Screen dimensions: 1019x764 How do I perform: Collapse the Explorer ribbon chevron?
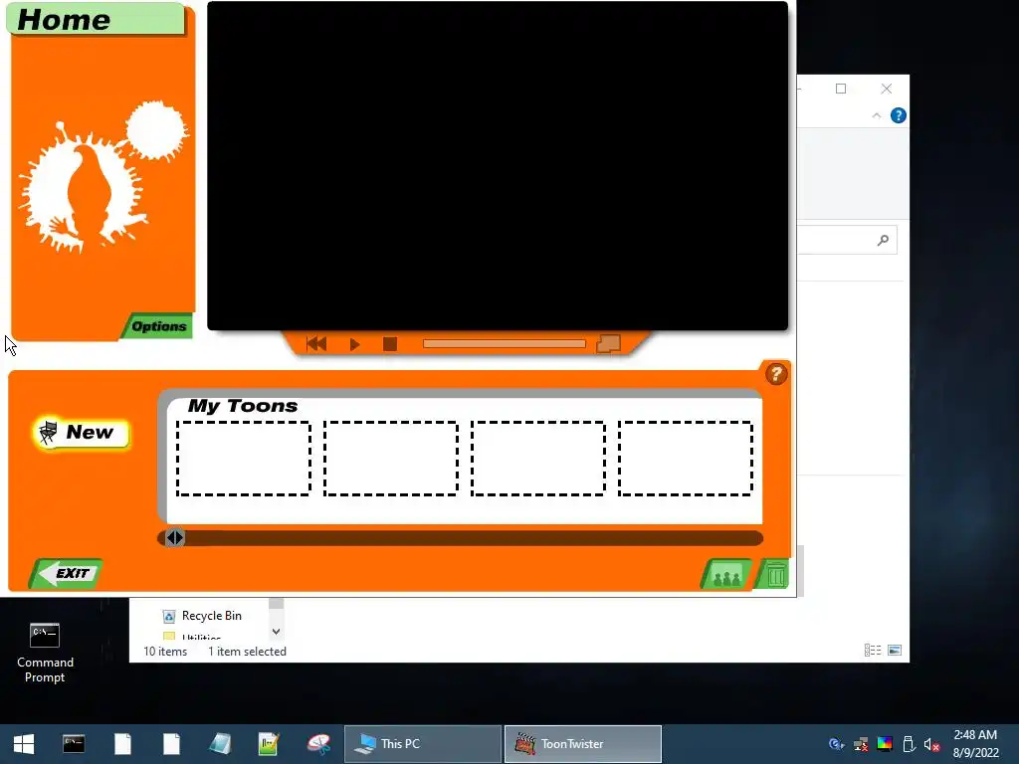tap(876, 115)
